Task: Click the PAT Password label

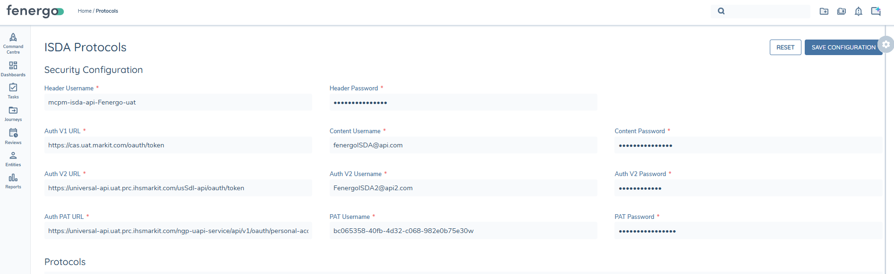Action: (634, 217)
